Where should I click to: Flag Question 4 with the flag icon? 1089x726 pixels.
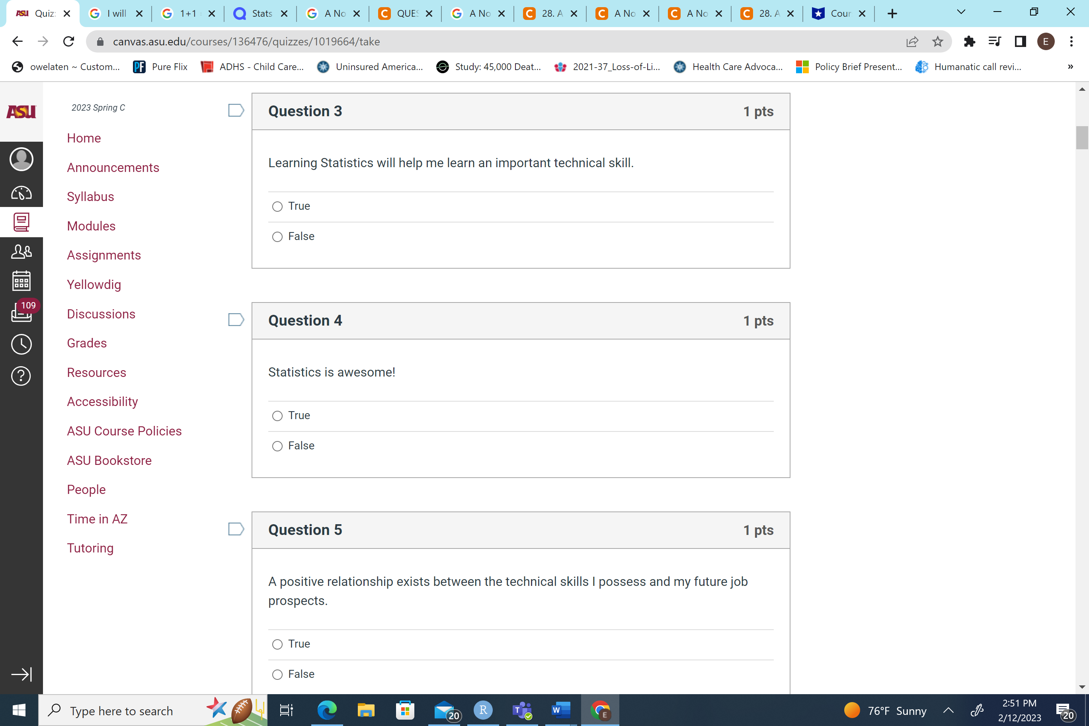click(236, 320)
